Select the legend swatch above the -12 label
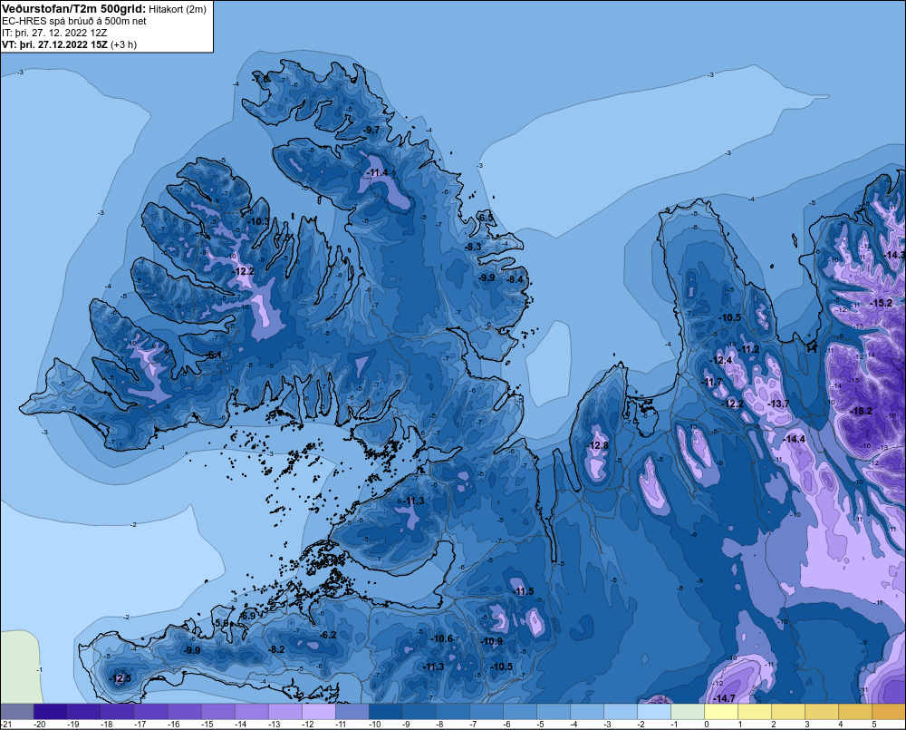The height and width of the screenshot is (730, 906). pyautogui.click(x=318, y=711)
